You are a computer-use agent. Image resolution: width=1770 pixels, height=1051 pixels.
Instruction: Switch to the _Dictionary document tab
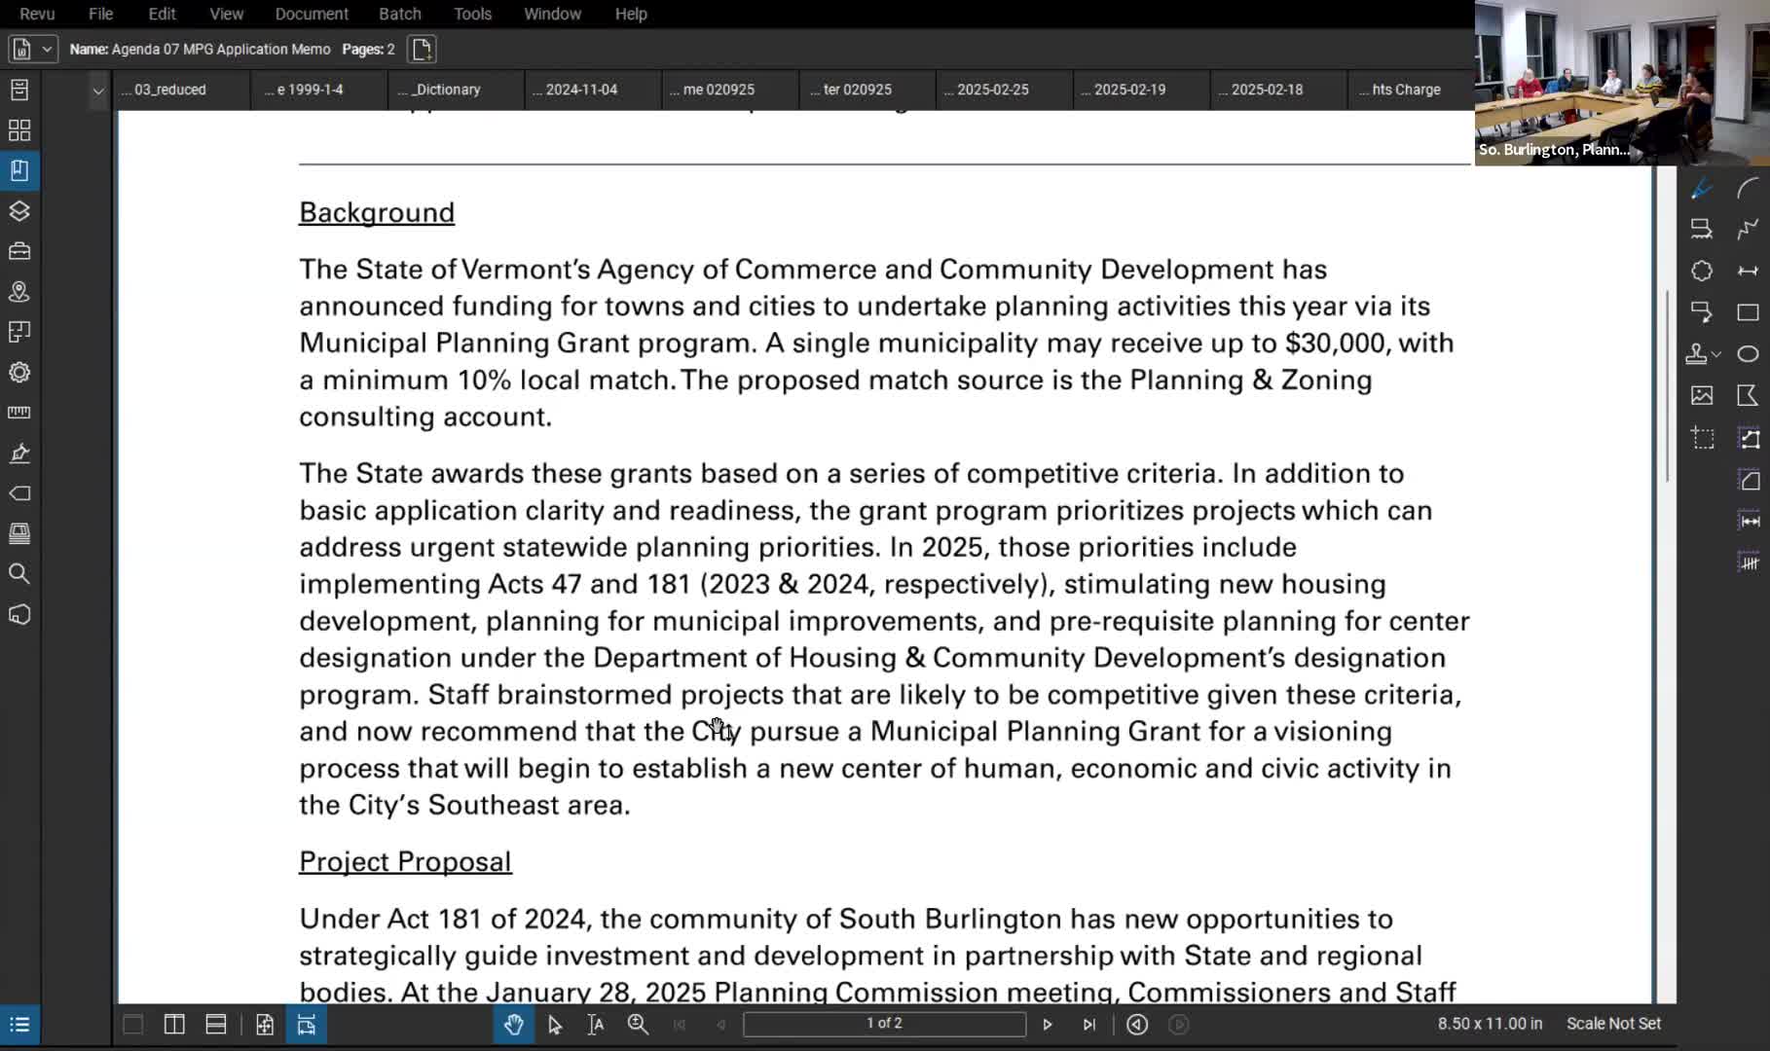[456, 90]
